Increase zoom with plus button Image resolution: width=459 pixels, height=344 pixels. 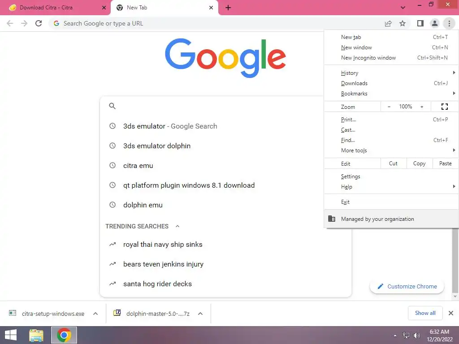422,107
